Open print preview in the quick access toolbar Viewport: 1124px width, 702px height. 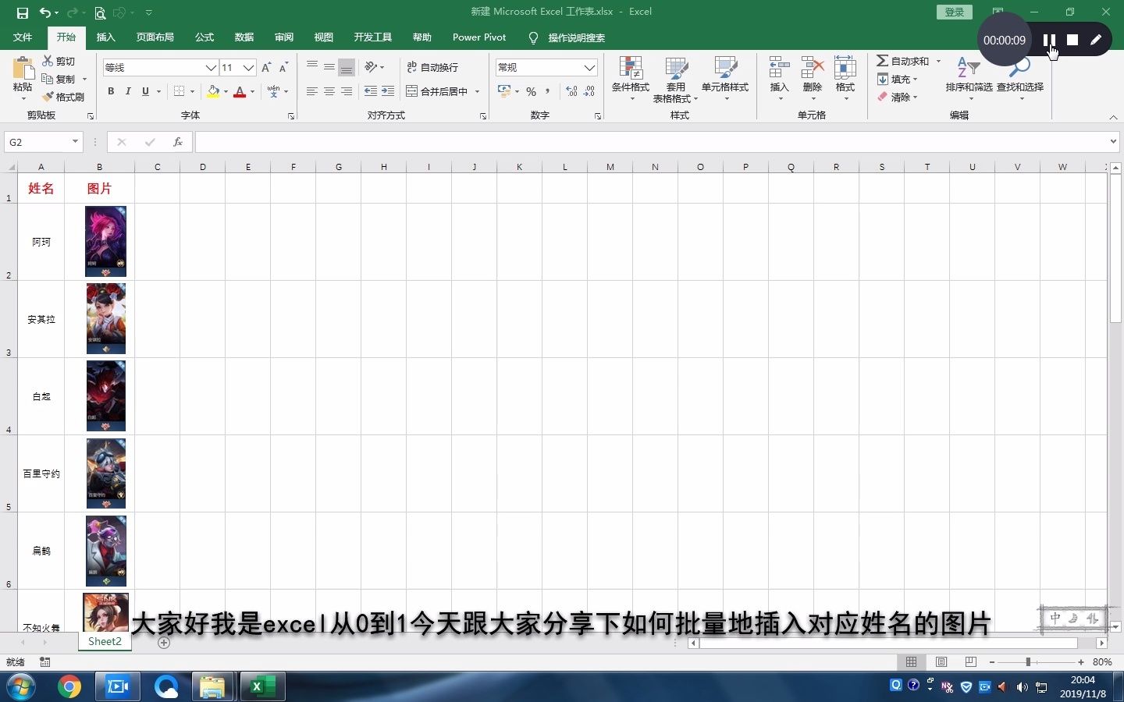pos(100,12)
